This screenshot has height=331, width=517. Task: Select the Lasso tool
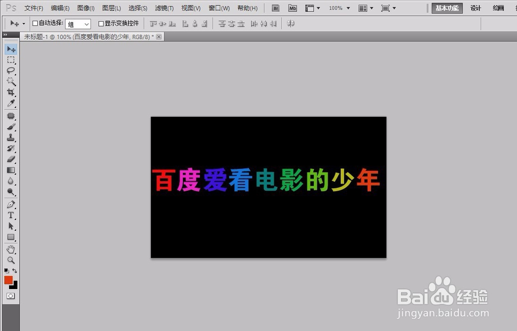[11, 70]
